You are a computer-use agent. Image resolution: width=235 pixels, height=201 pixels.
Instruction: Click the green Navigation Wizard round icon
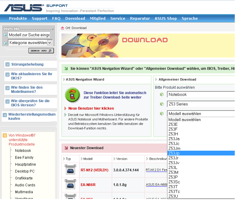[x=73, y=95]
